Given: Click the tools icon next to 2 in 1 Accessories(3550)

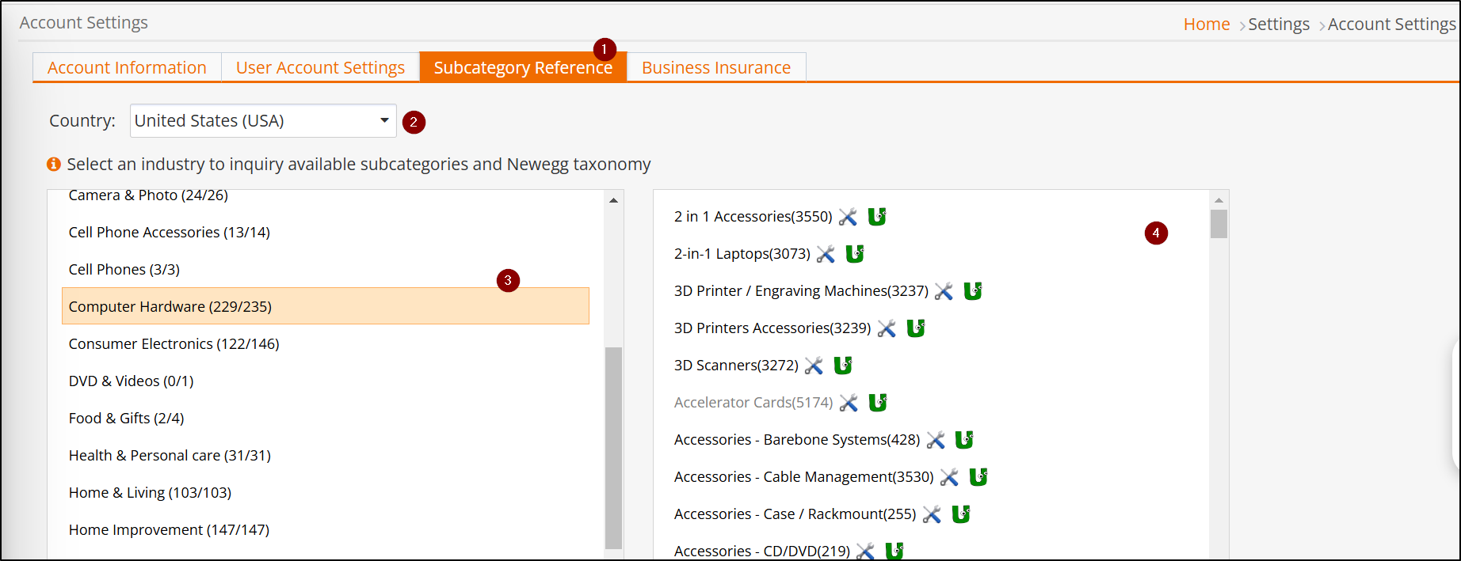Looking at the screenshot, I should [x=848, y=217].
